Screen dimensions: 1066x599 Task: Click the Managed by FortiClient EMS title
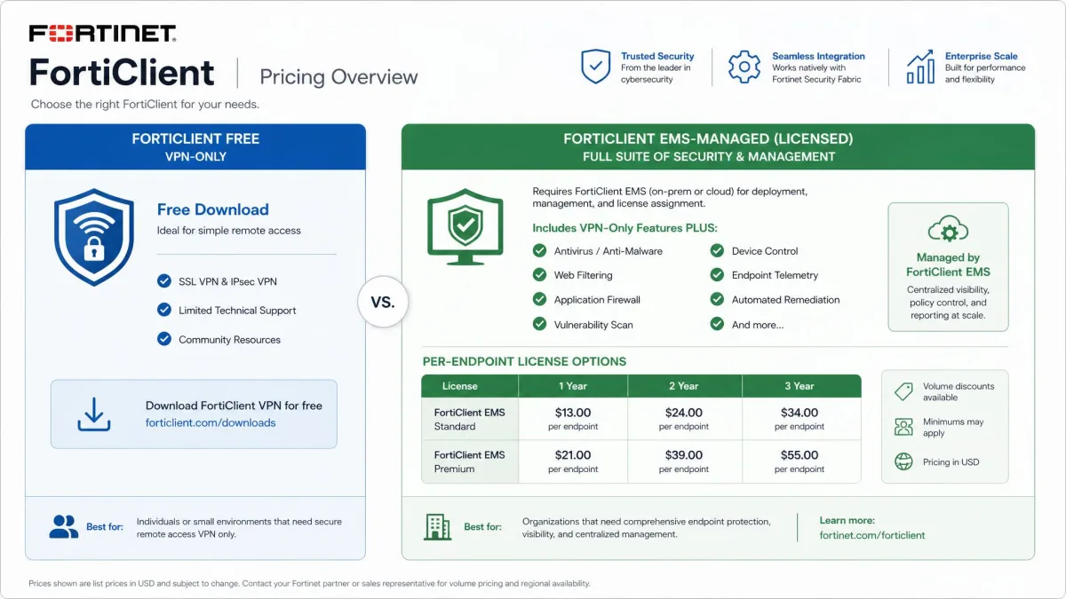tap(948, 264)
